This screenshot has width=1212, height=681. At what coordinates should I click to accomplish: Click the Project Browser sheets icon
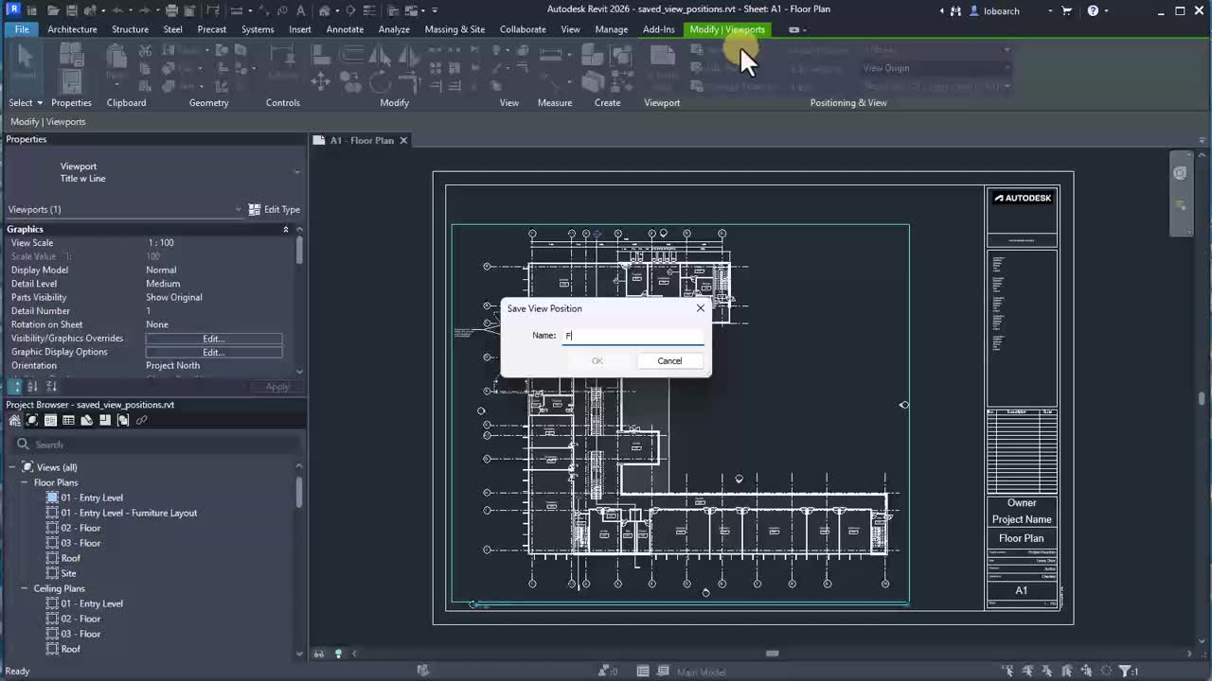click(x=86, y=420)
